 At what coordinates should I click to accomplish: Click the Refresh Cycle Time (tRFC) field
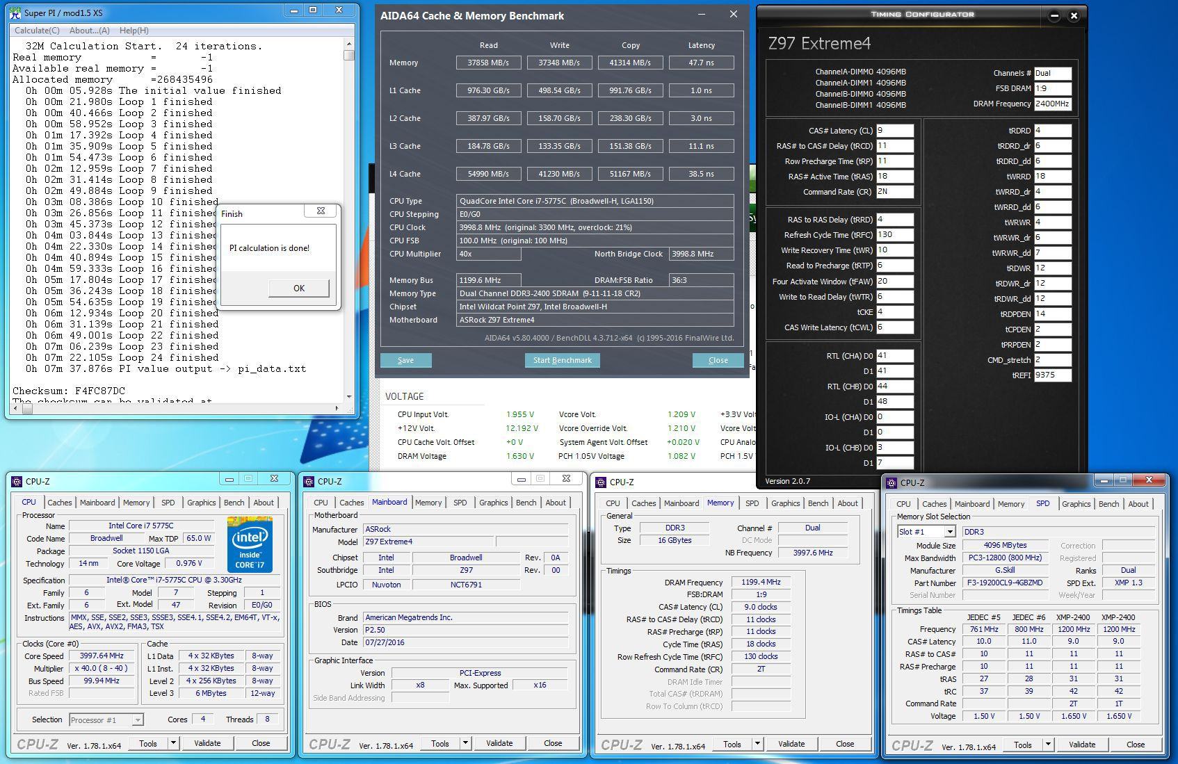click(894, 235)
